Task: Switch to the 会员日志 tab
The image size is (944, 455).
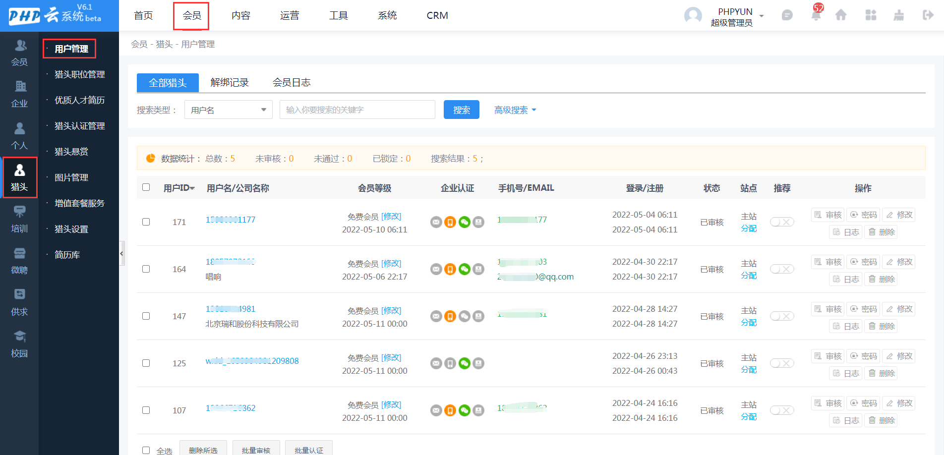Action: (292, 82)
